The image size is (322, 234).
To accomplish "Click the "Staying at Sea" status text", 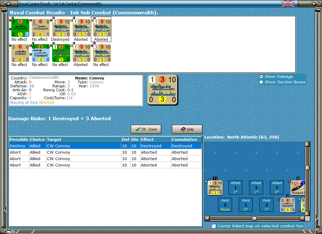I will (23, 103).
